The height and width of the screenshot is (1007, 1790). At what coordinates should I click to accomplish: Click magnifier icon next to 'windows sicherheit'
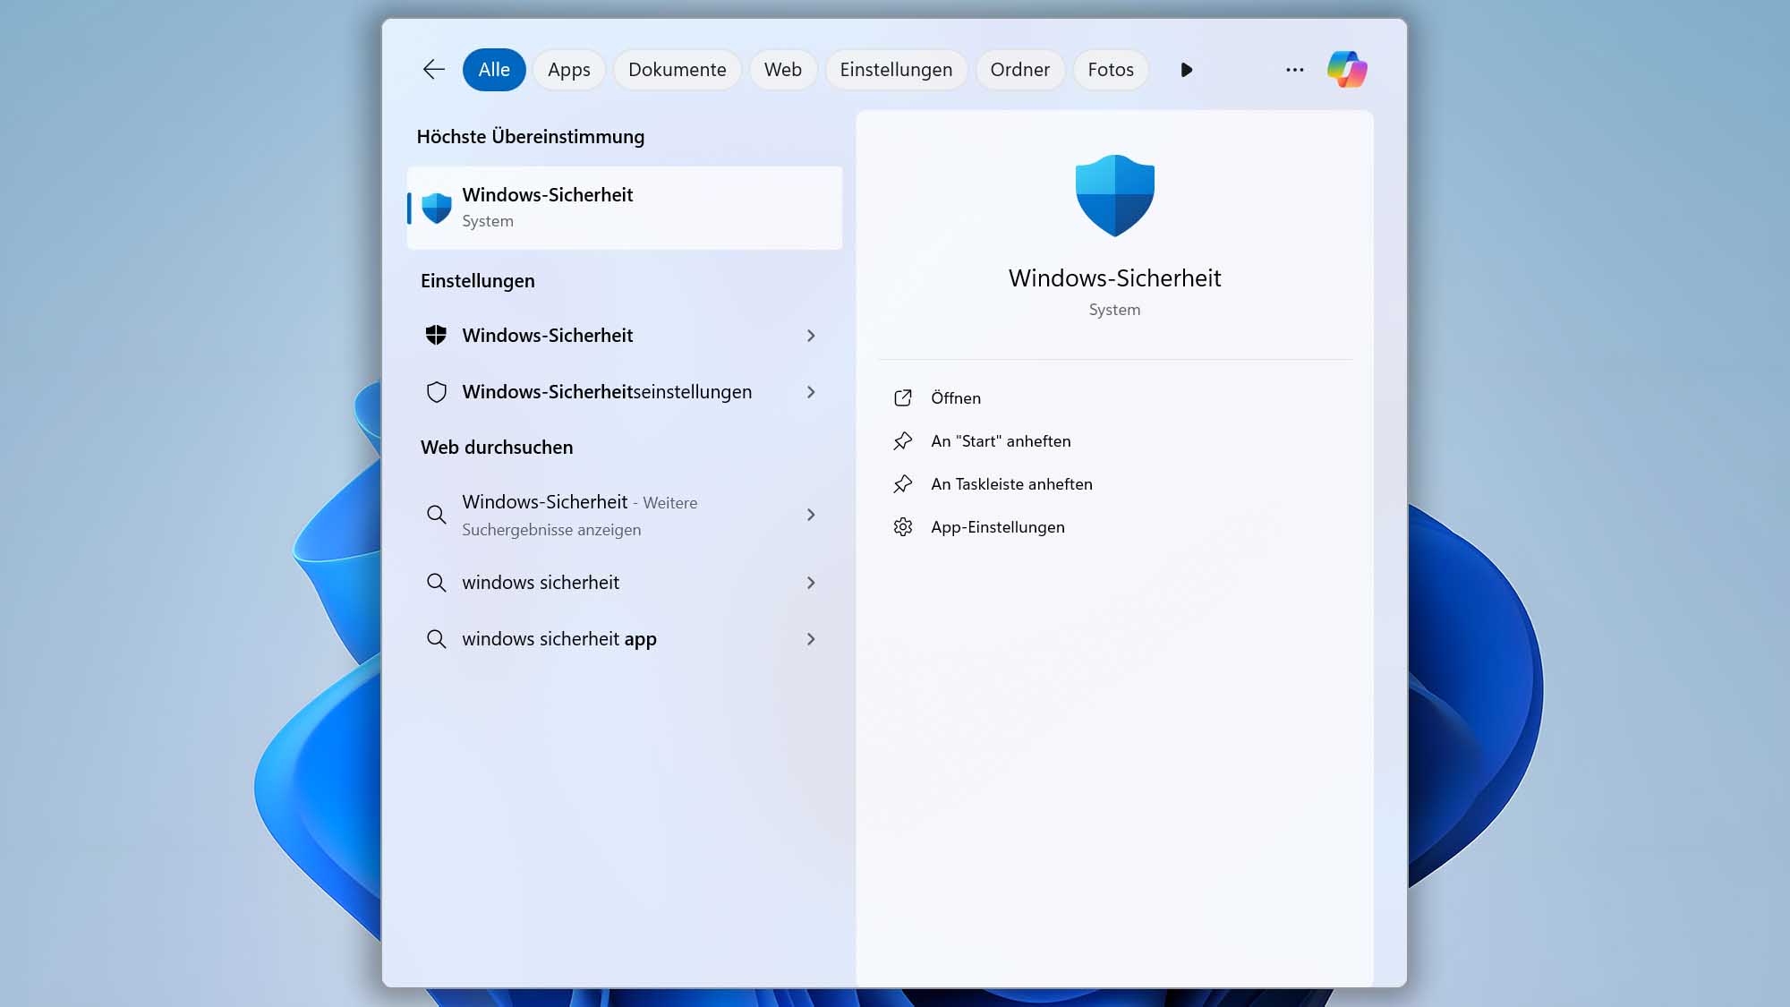(436, 583)
